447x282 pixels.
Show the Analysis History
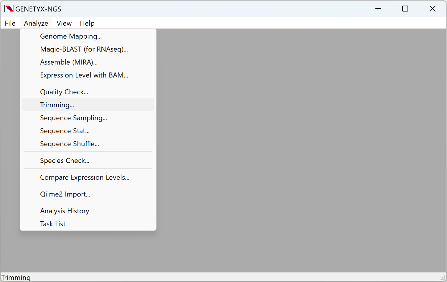coord(88,211)
